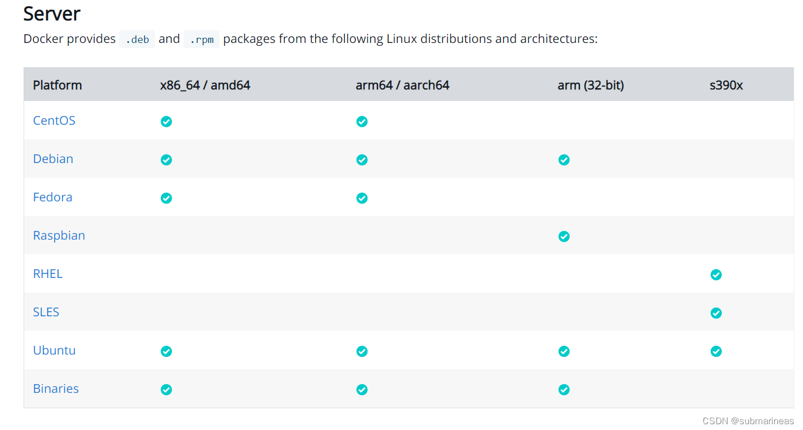The image size is (803, 430).
Task: Click the .deb inline code label
Action: (137, 39)
